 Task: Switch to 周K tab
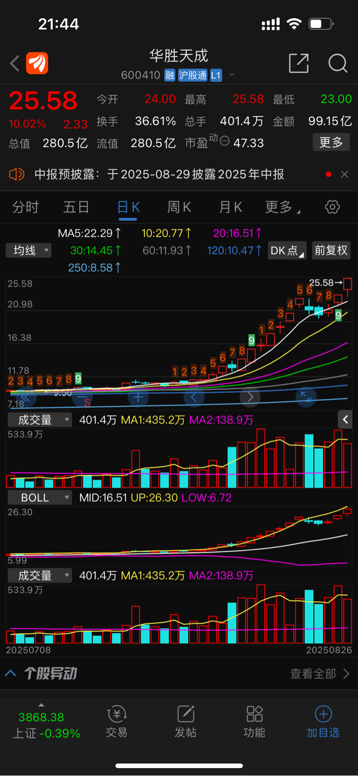(179, 207)
